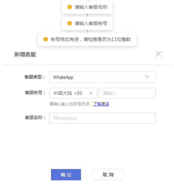The image size is (174, 187).
Task: Open the 客服类型 WhatsApp dropdown
Action: (102, 77)
